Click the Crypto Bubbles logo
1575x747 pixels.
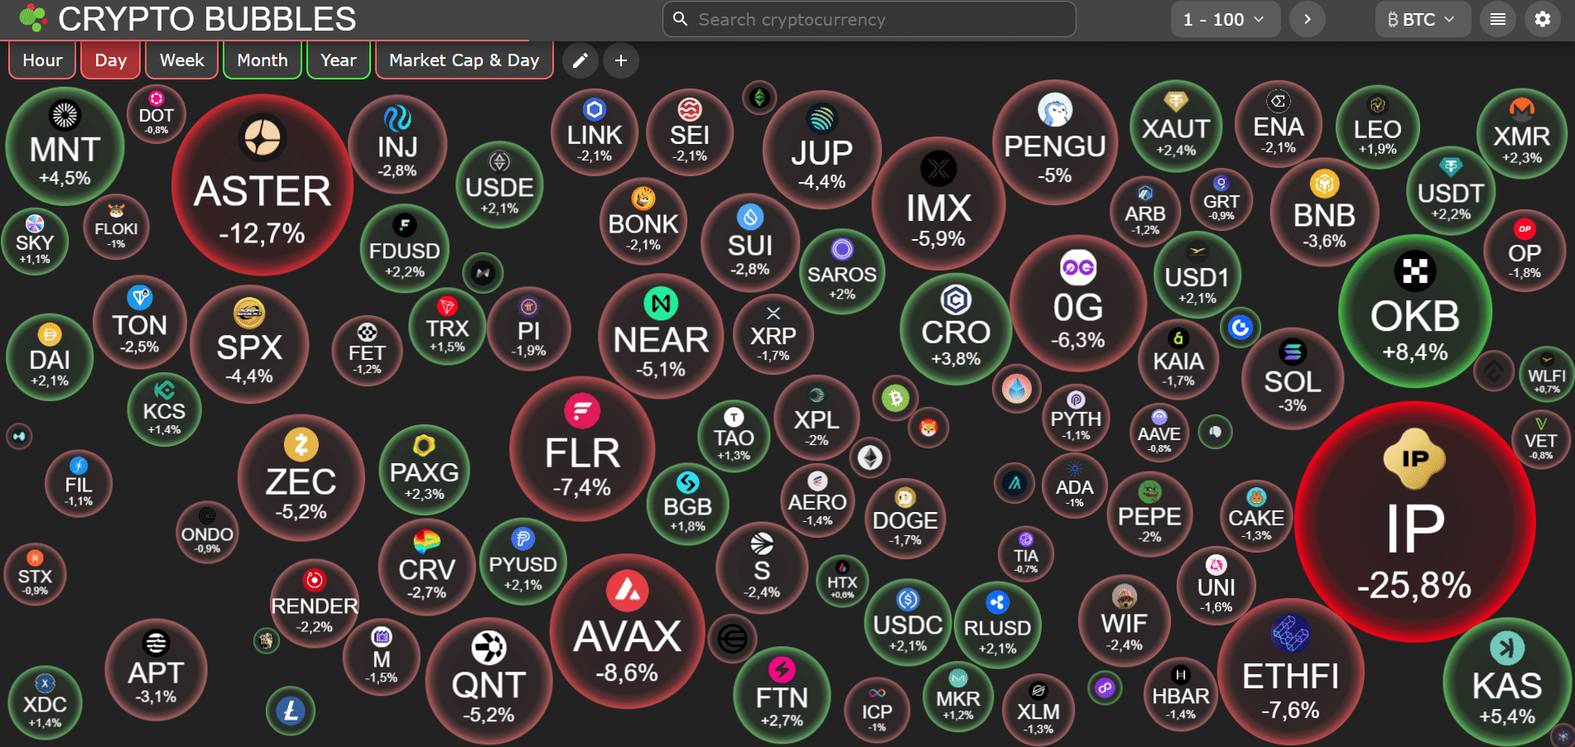click(188, 19)
